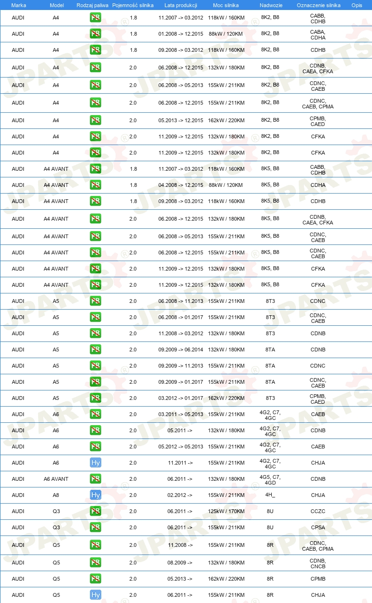The width and height of the screenshot is (372, 603).
Task: Click the petrol icon in the A4 88kW / 120KM row
Action: (96, 34)
